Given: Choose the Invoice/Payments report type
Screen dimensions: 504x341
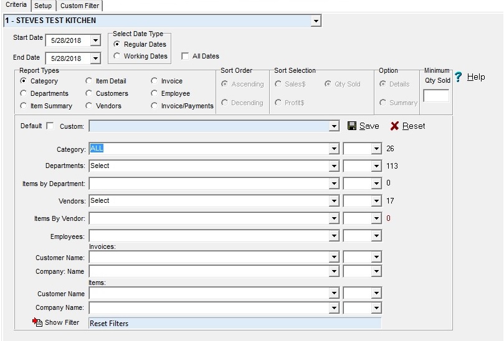Looking at the screenshot, I should (155, 106).
